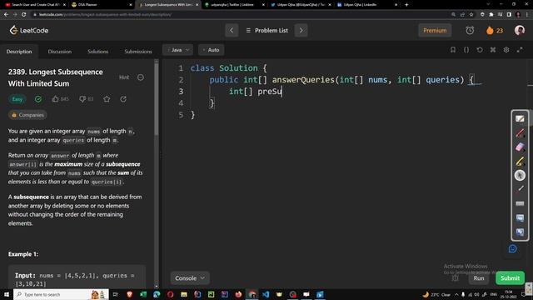
Task: Open Firefox from taskbar
Action: (x=238, y=294)
